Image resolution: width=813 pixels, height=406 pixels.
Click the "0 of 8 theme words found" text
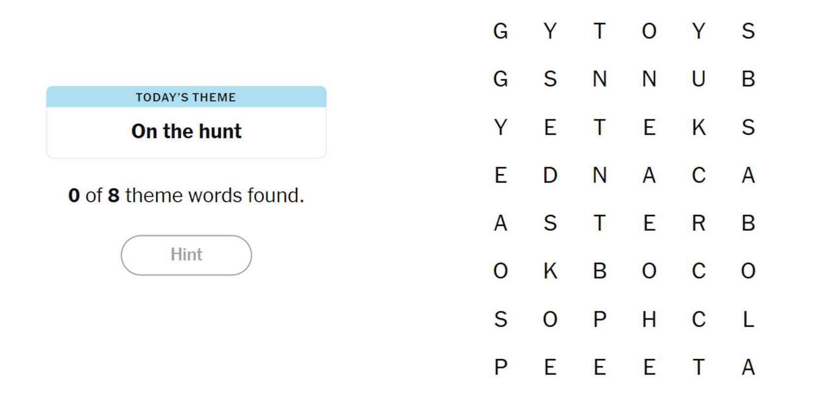[186, 195]
